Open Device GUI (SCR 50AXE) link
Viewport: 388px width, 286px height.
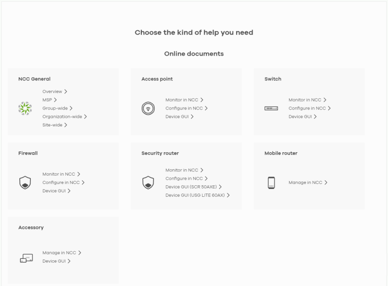click(193, 187)
